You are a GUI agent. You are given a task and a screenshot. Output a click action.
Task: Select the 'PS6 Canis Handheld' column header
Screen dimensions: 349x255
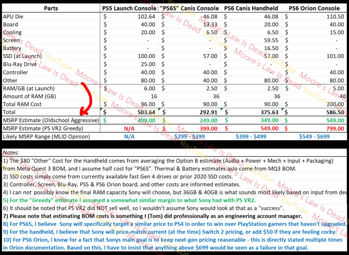pyautogui.click(x=251, y=8)
